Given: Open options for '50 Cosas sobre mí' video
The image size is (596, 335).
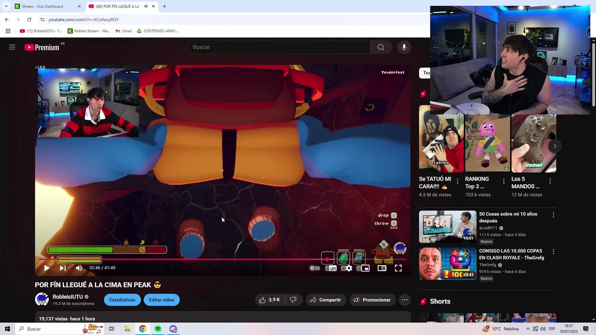Looking at the screenshot, I should pos(553,215).
